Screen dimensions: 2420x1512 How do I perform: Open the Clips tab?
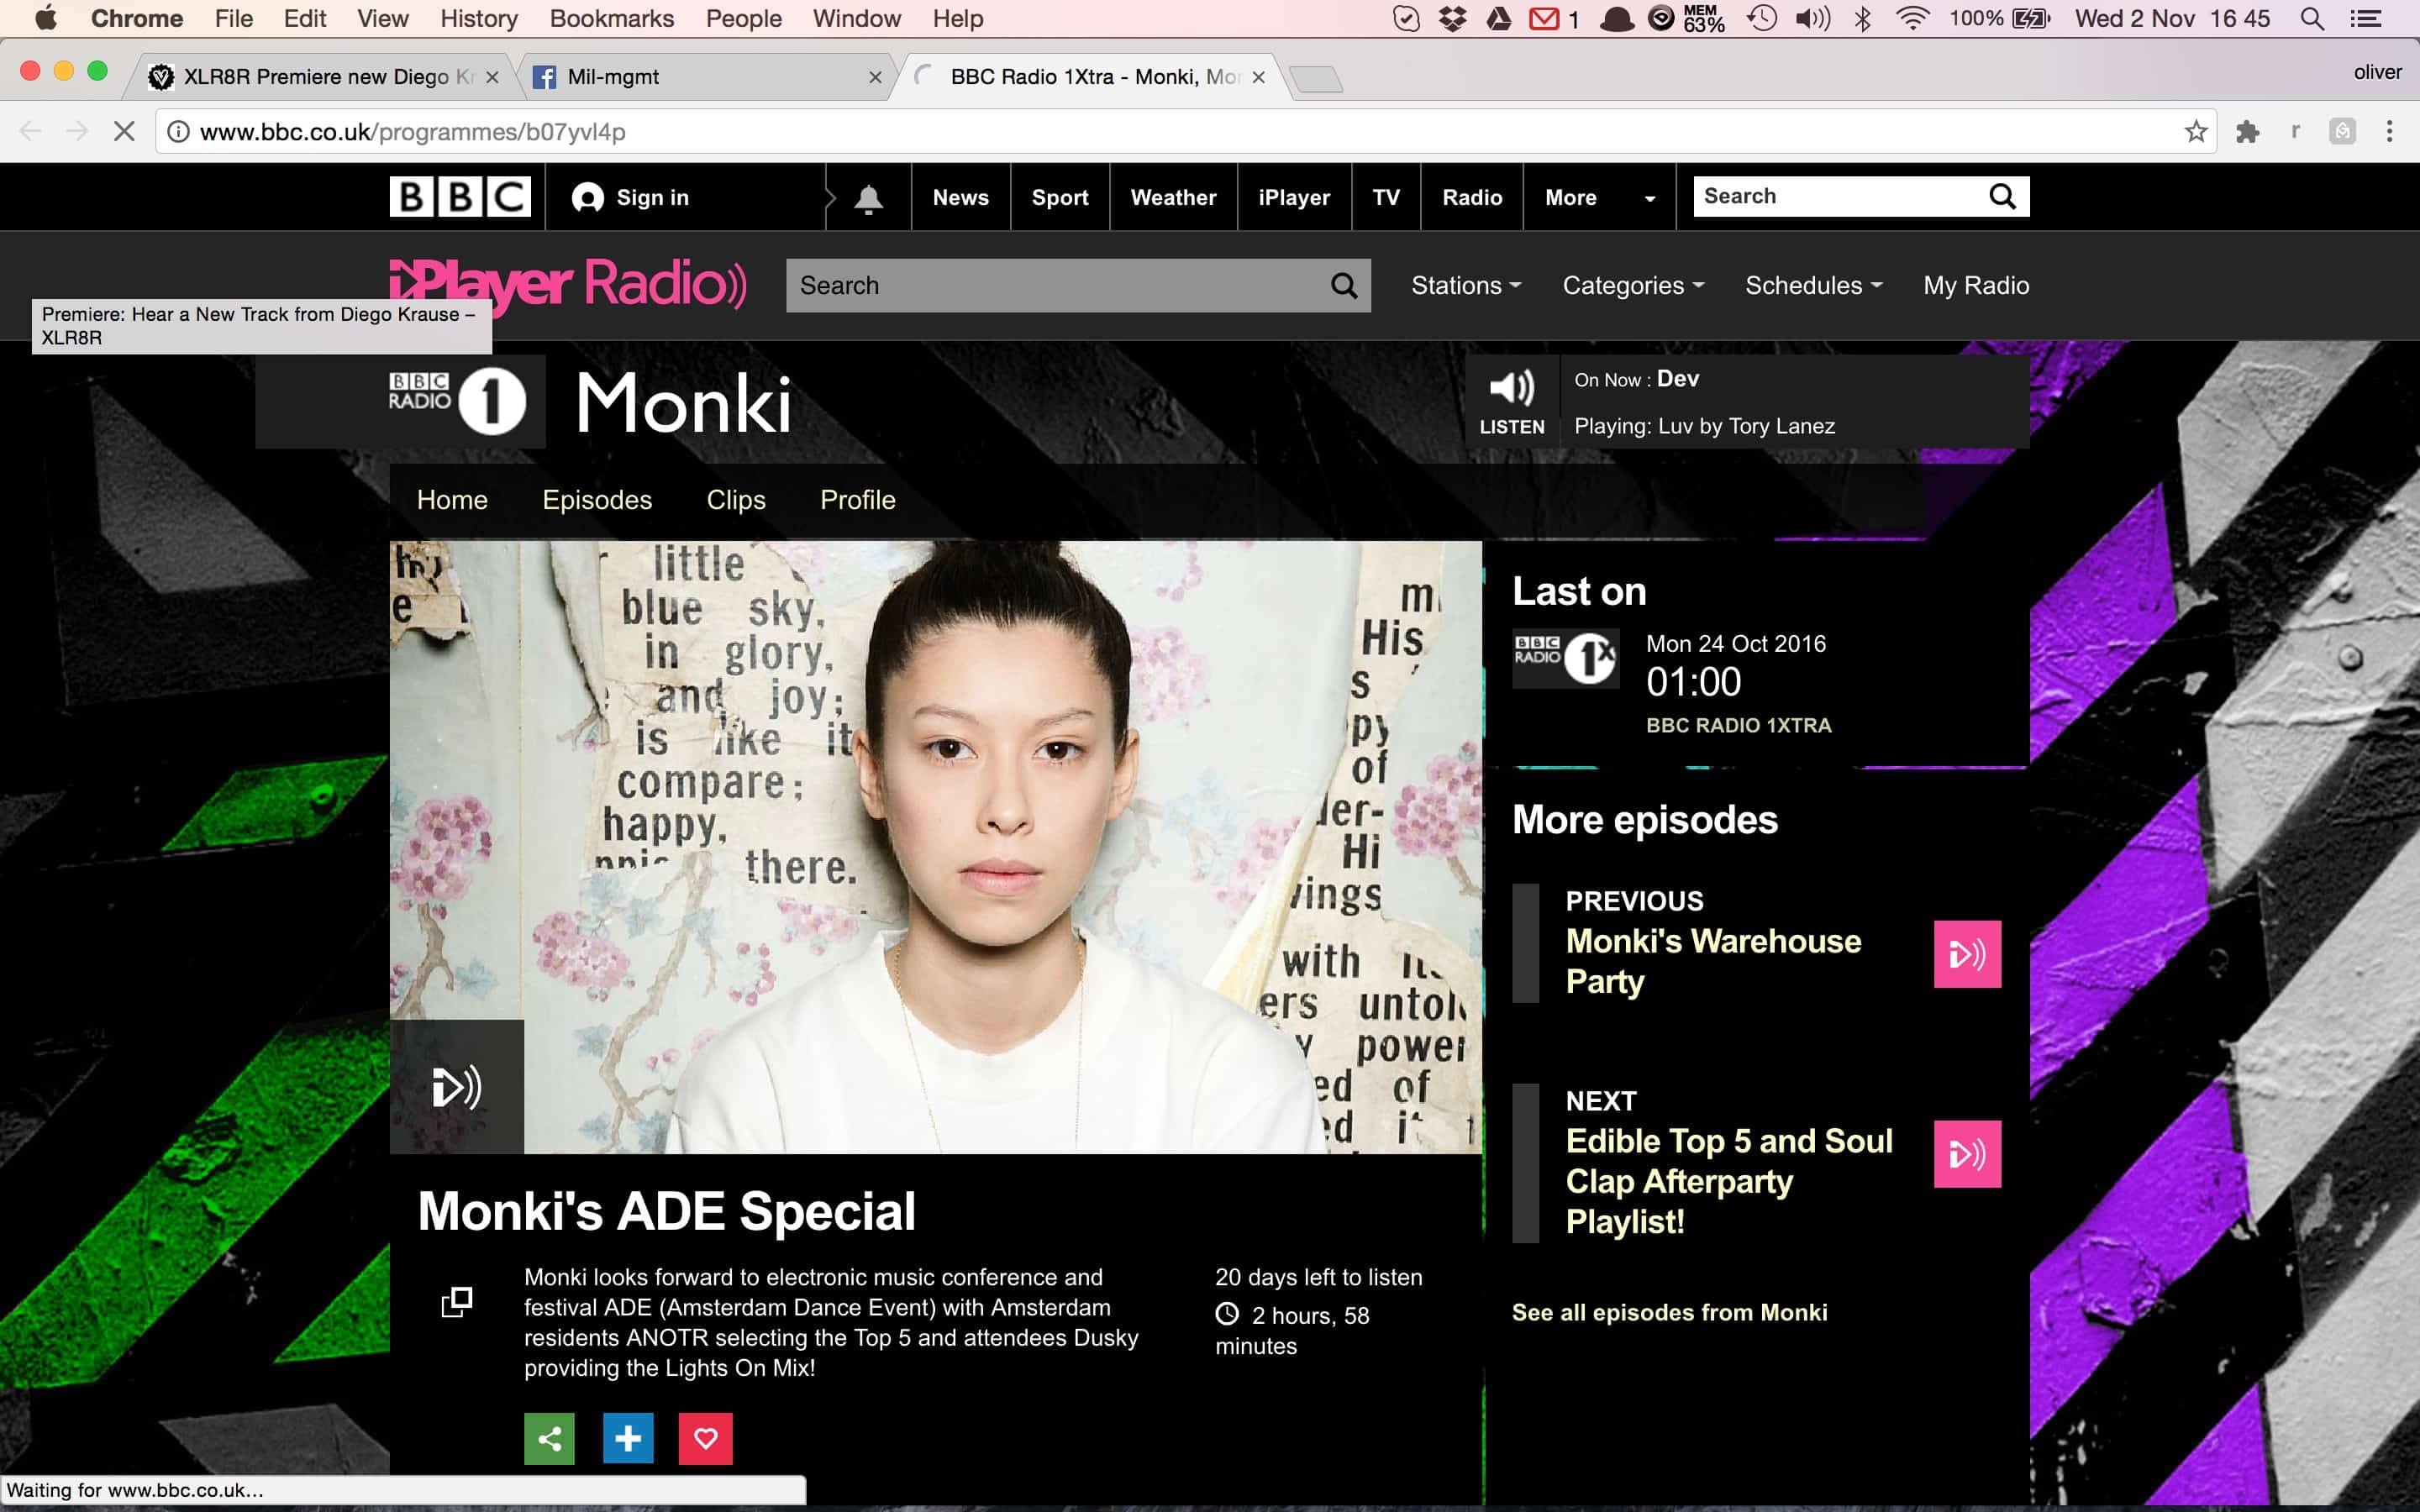736,500
